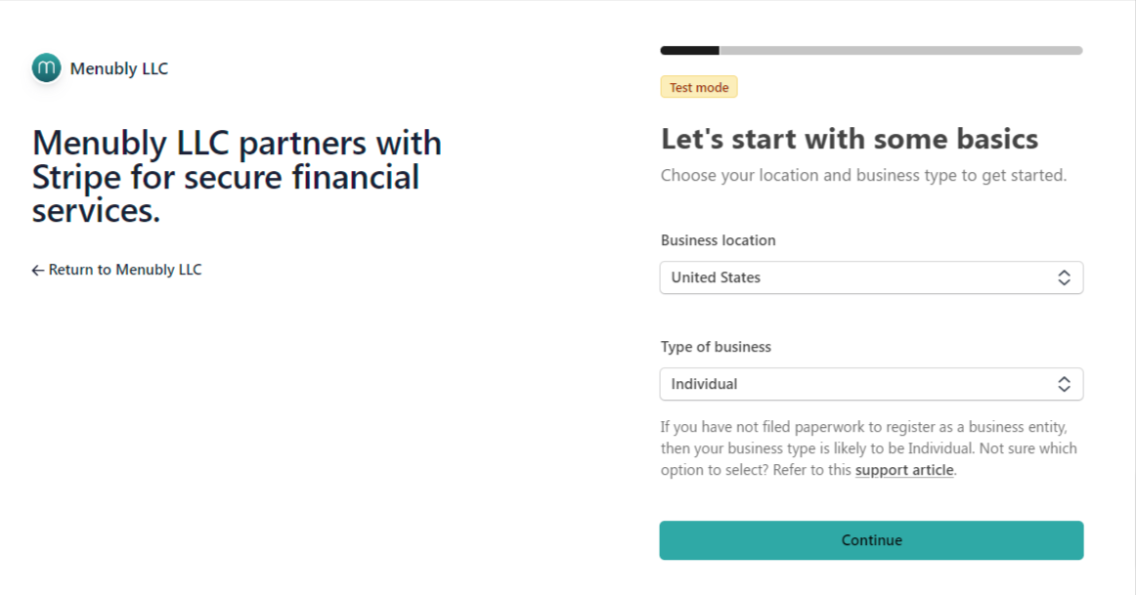Click the gray unfilled part of the progress bar
This screenshot has height=595, width=1136.
click(899, 50)
